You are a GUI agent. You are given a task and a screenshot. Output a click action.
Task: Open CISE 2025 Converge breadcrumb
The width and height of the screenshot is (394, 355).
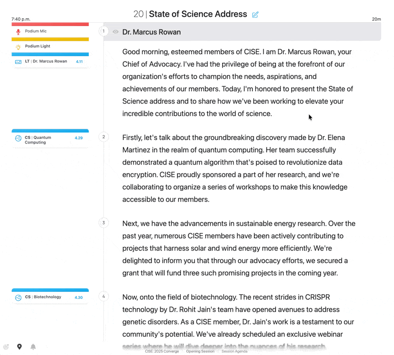(162, 352)
